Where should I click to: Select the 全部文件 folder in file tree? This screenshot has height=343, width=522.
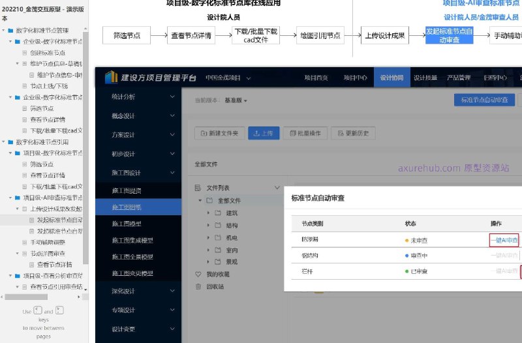(x=229, y=200)
